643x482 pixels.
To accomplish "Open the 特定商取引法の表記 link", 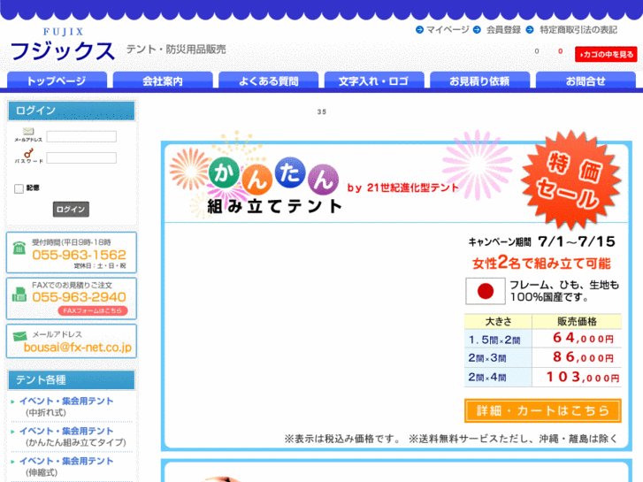I will point(578,30).
